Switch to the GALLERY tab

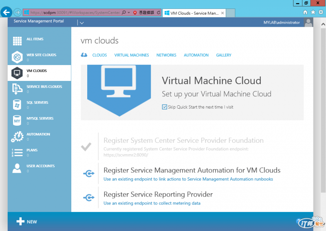click(x=224, y=55)
